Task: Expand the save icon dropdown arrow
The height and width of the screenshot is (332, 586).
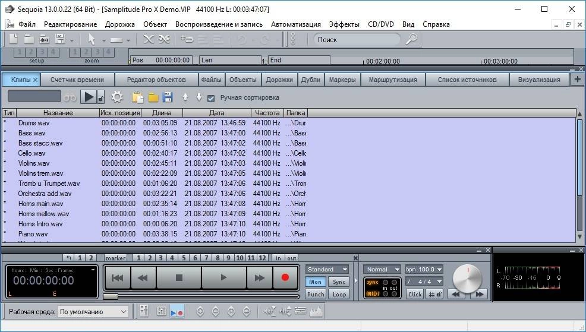Action: click(71, 40)
